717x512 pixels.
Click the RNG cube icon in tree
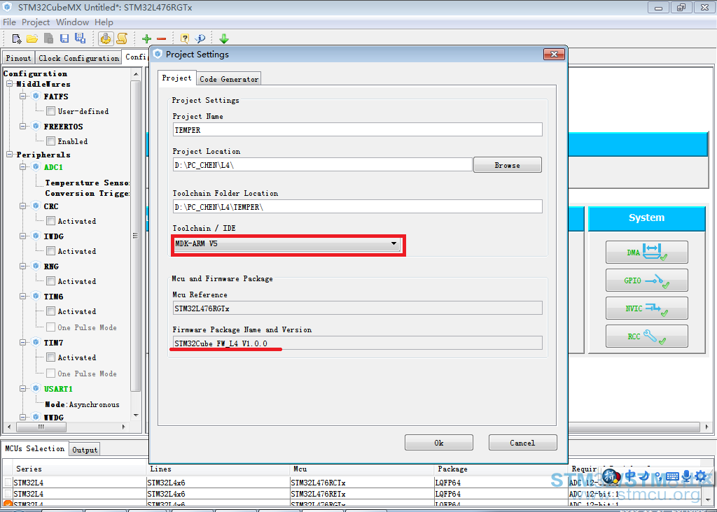point(36,266)
